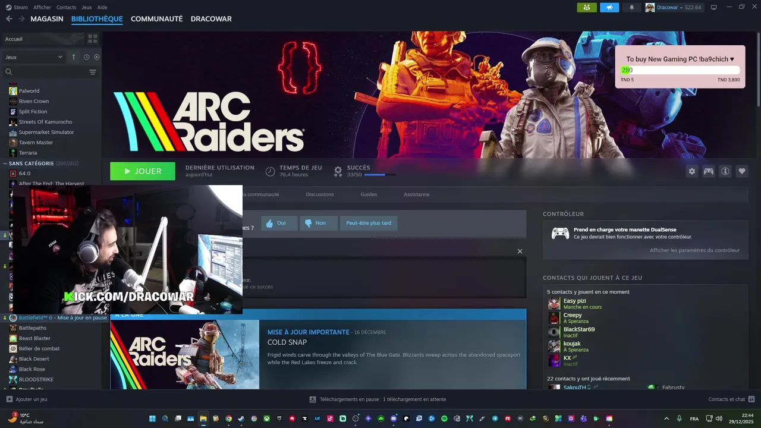
Task: Open Spotify from the taskbar
Action: (444, 418)
